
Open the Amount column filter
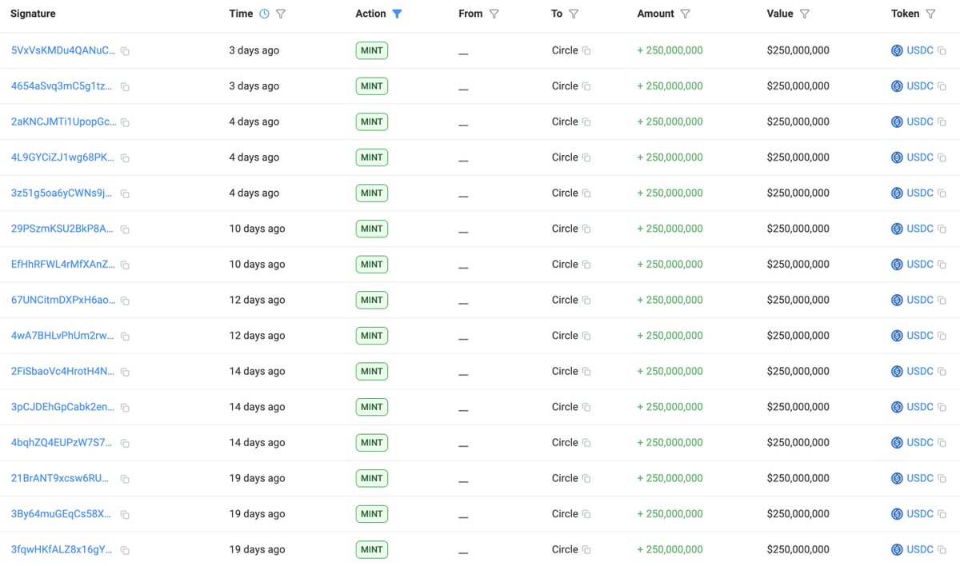point(685,14)
